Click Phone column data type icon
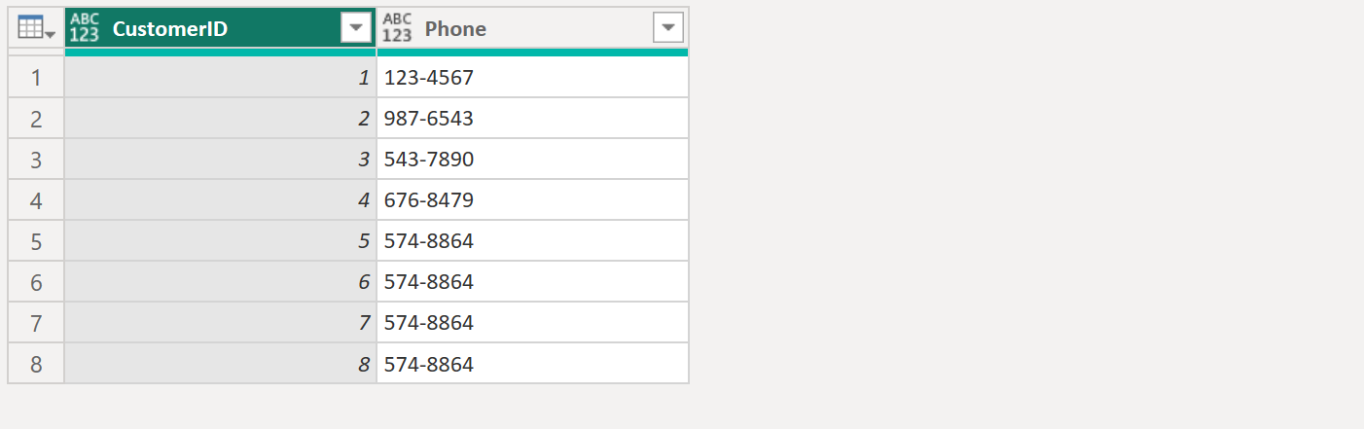This screenshot has height=429, width=1364. coord(397,29)
